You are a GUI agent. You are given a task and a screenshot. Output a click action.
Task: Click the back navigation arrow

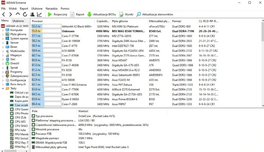point(4,15)
